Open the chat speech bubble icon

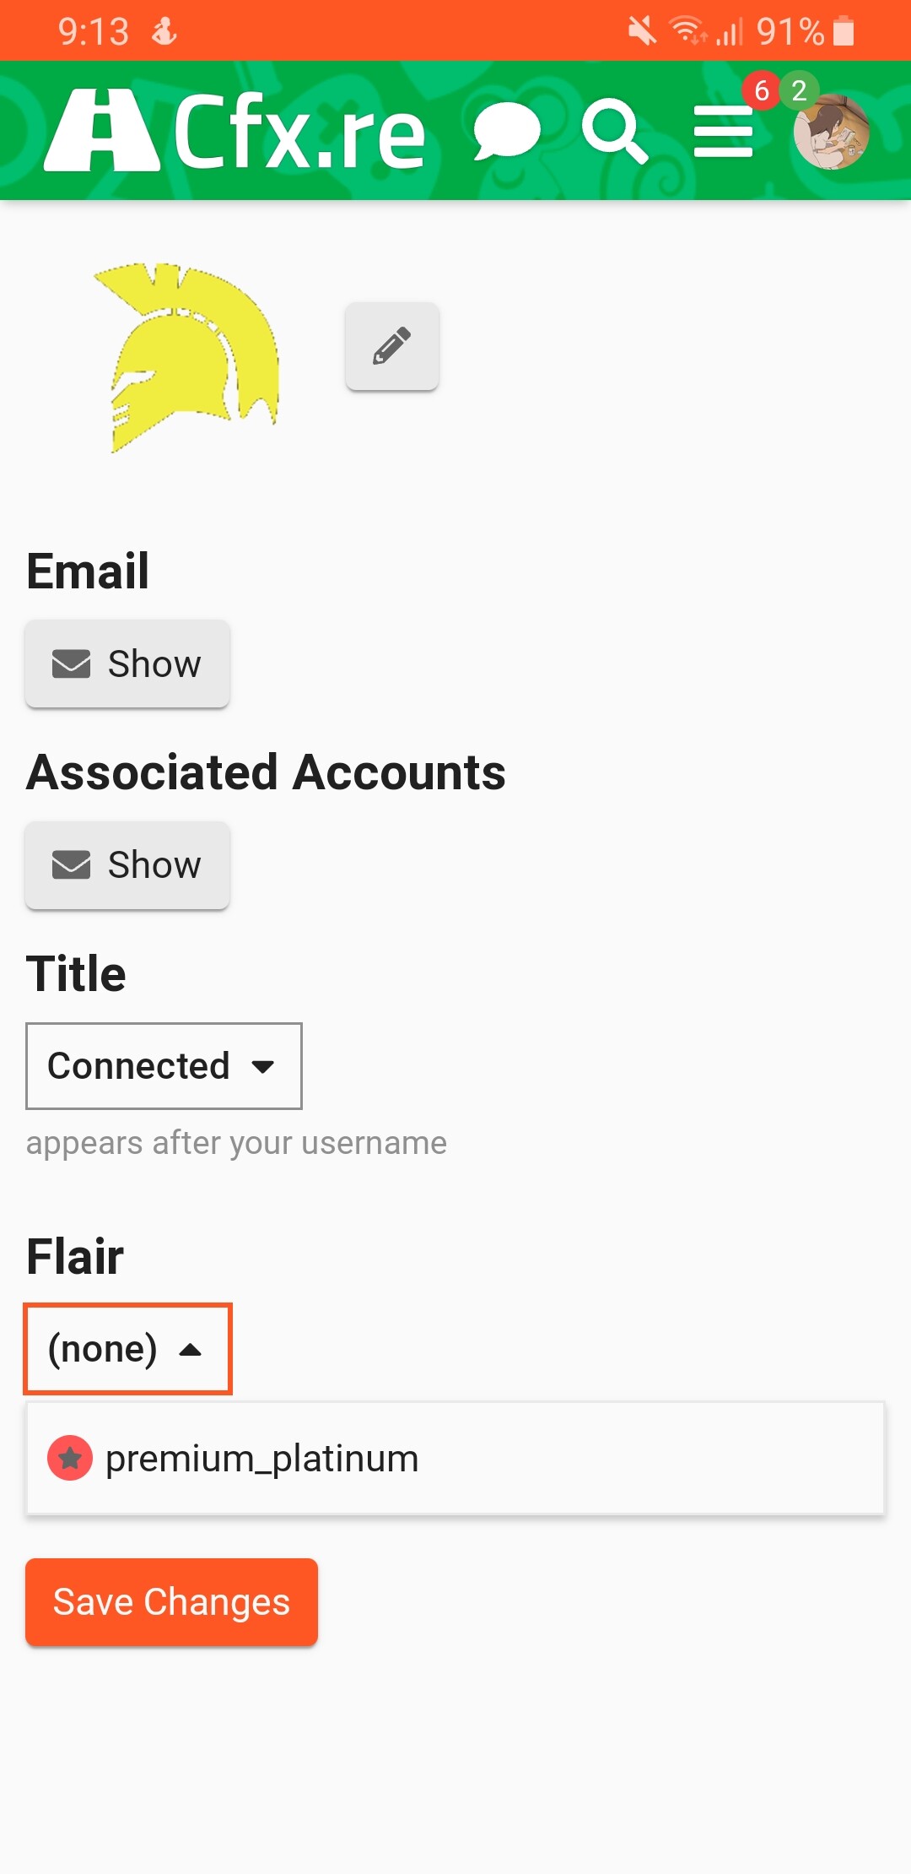point(506,132)
